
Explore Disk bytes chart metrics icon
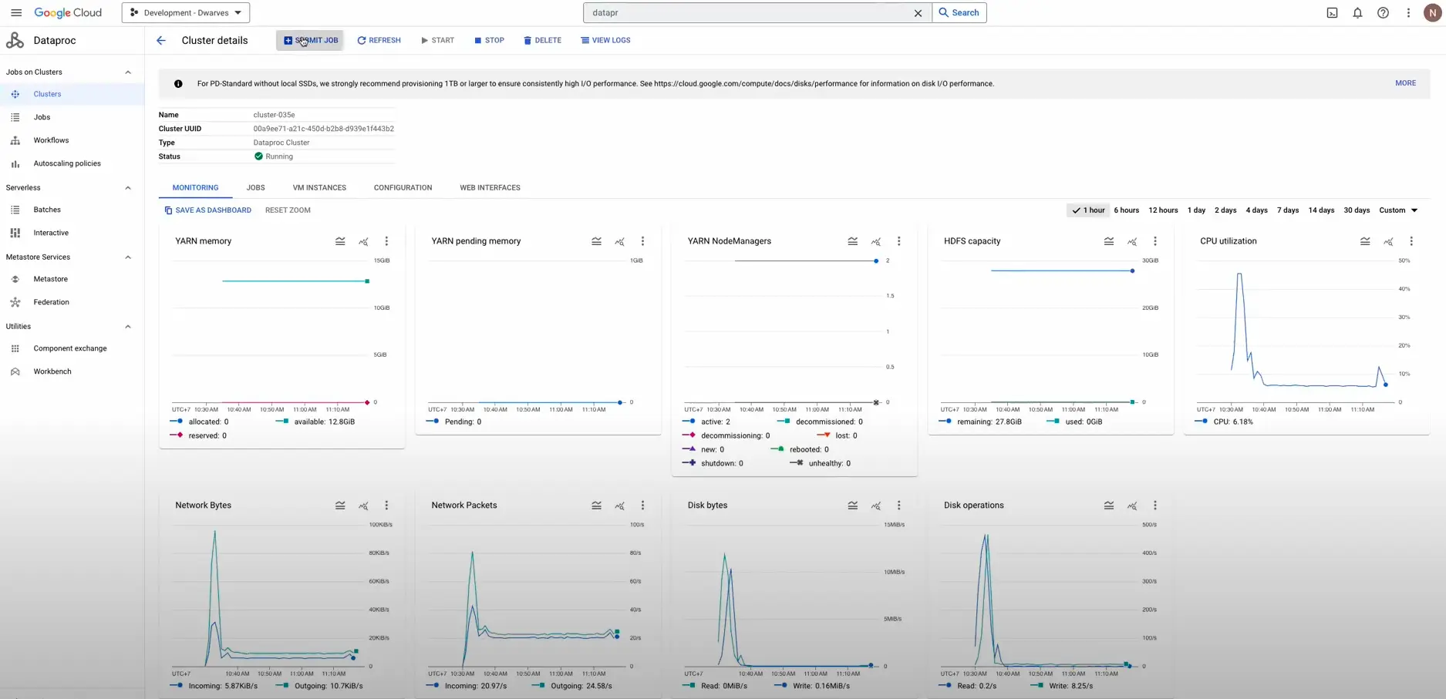pos(875,506)
